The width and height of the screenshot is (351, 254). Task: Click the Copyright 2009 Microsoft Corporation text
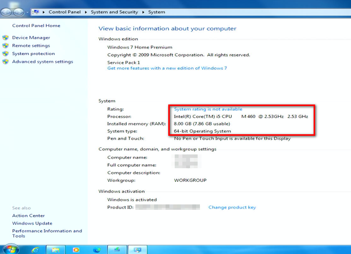click(x=179, y=55)
